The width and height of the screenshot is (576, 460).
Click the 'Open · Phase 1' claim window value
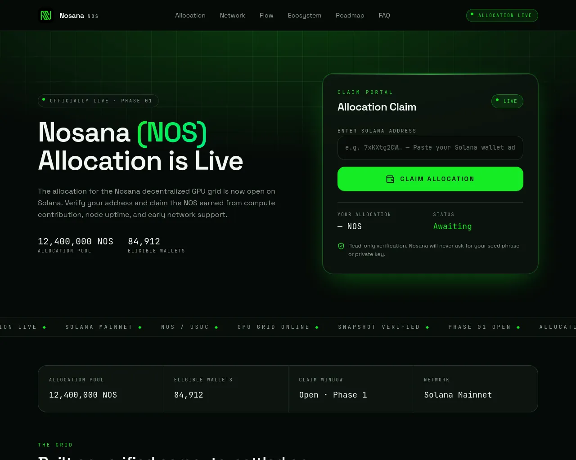(333, 395)
